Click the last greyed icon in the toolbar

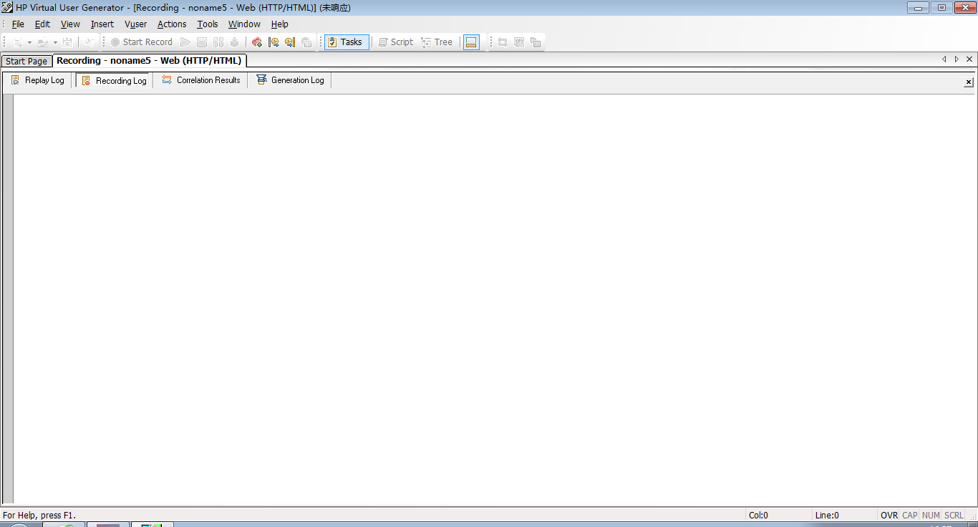[536, 42]
